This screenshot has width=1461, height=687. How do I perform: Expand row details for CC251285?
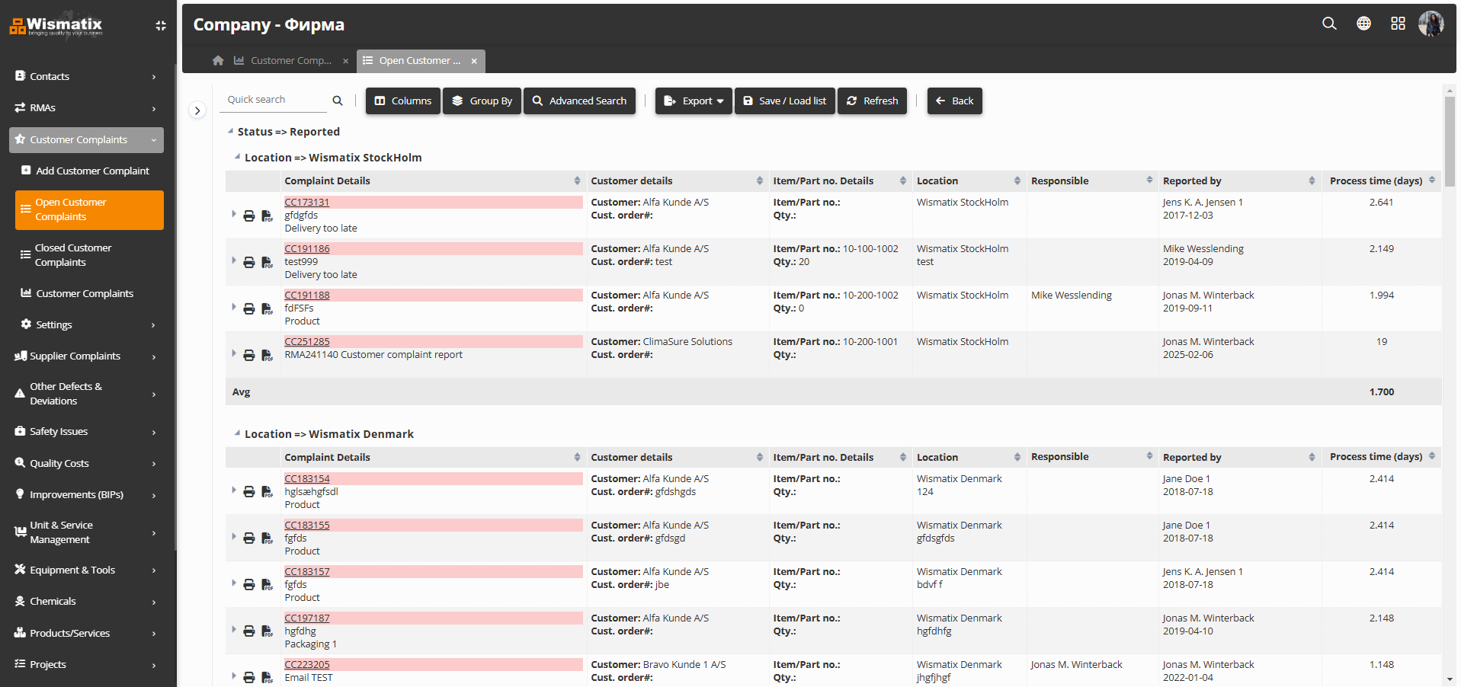coord(233,354)
